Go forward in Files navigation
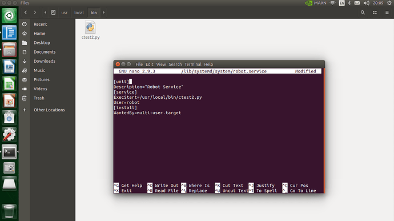Screen dimensions: 394x221 [x=35, y=13]
